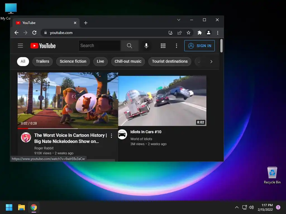286x214 pixels.
Task: Click the 3M views text
Action: pos(137,144)
